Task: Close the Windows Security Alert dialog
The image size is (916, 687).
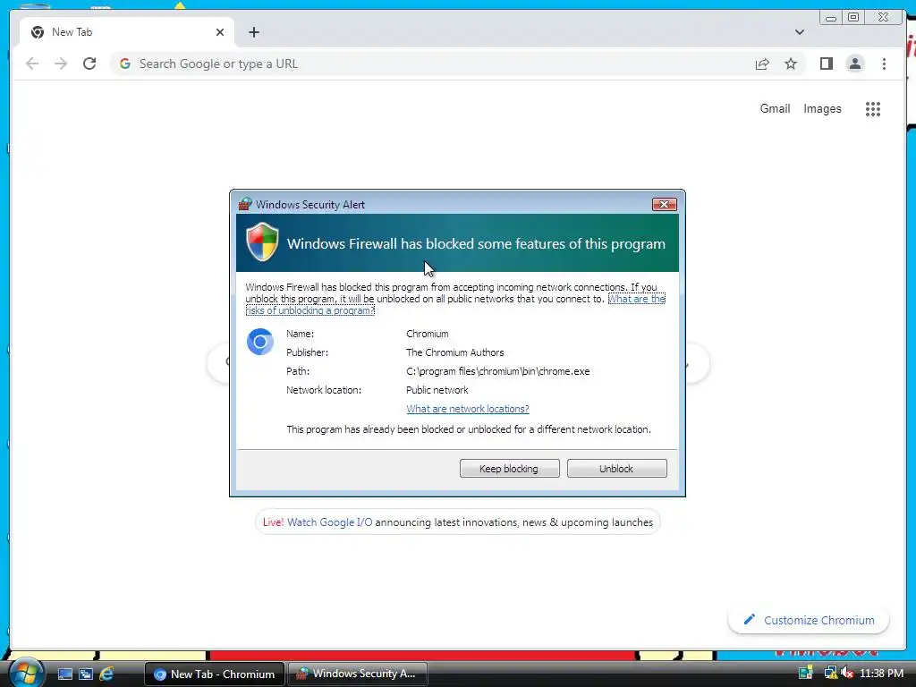Action: click(665, 205)
